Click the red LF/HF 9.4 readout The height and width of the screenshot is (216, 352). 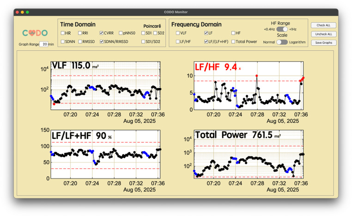tap(218, 67)
